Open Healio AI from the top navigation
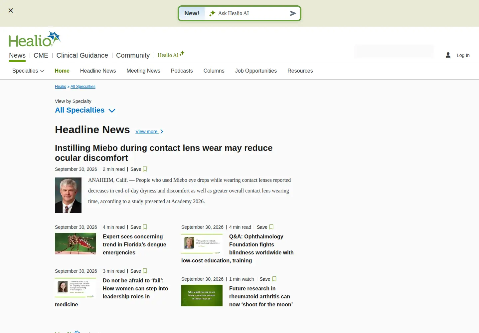 tap(171, 55)
